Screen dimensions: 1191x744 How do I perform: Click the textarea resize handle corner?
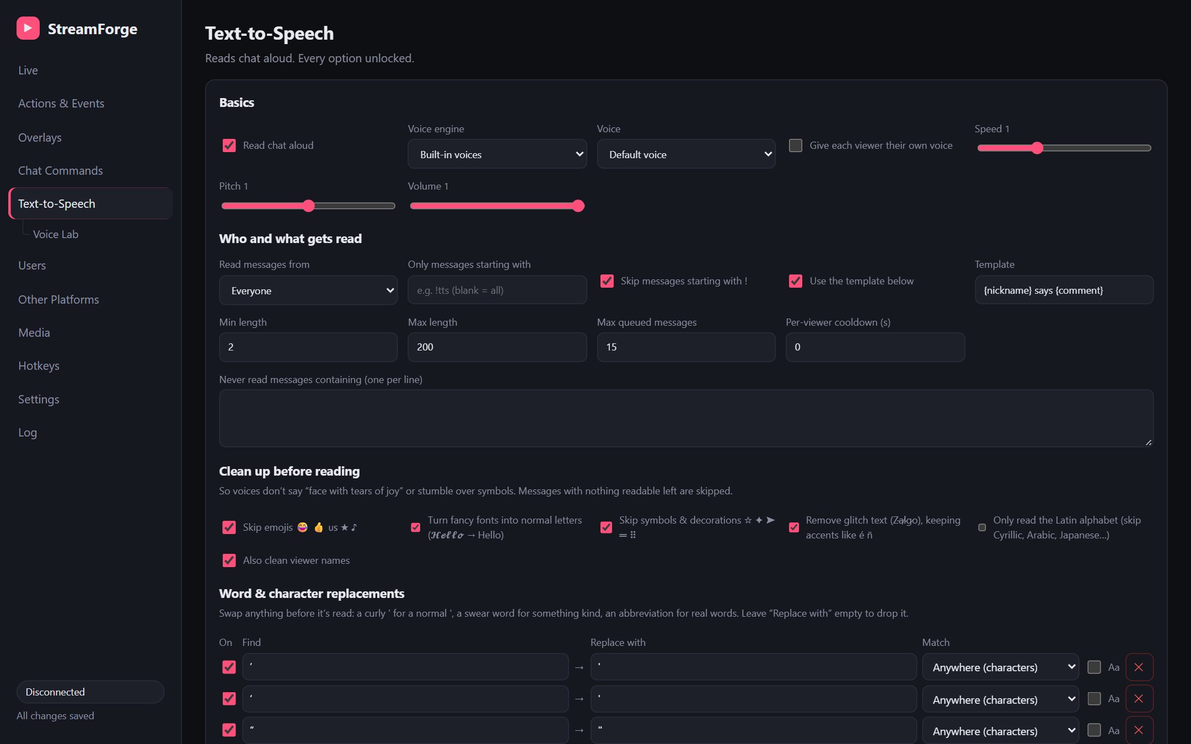1149,442
